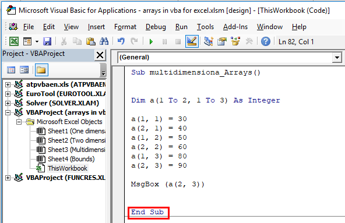The height and width of the screenshot is (223, 345).
Task: Select the Solver (SOLVER.XLAM) project label
Action: [62, 103]
